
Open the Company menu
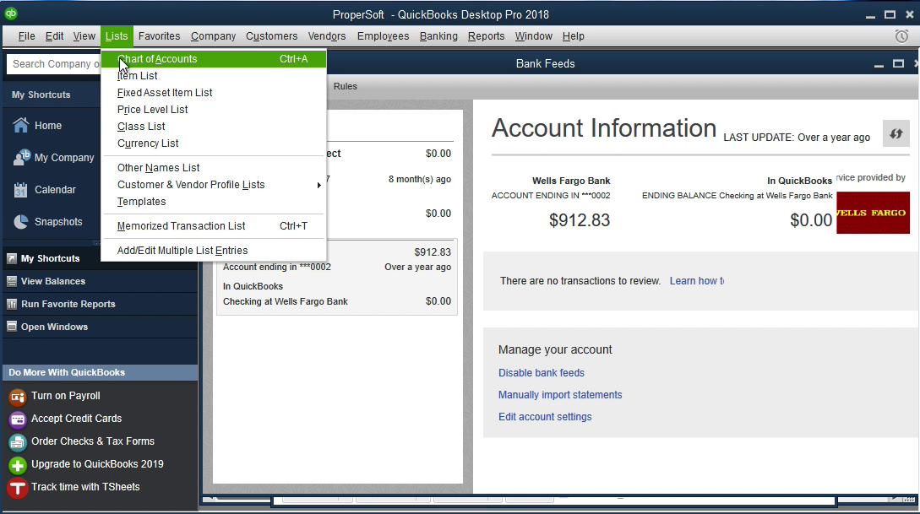[x=213, y=36]
